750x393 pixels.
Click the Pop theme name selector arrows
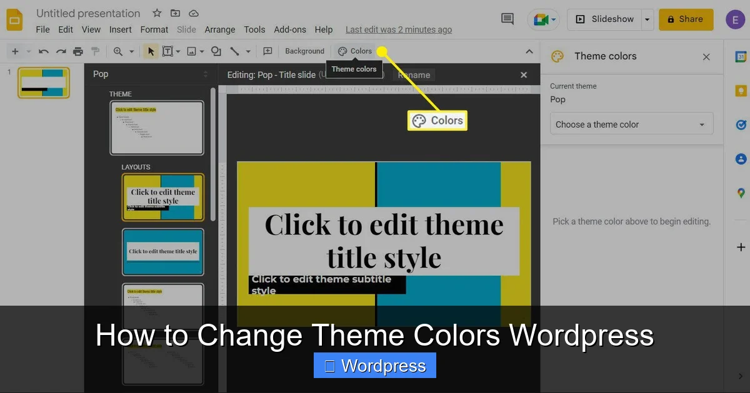206,74
